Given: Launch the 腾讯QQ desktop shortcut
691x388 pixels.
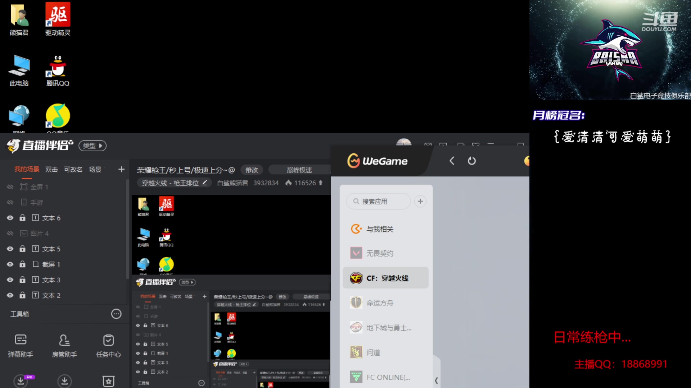Looking at the screenshot, I should (x=58, y=70).
